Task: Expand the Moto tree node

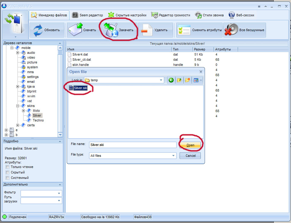Action: [23, 111]
